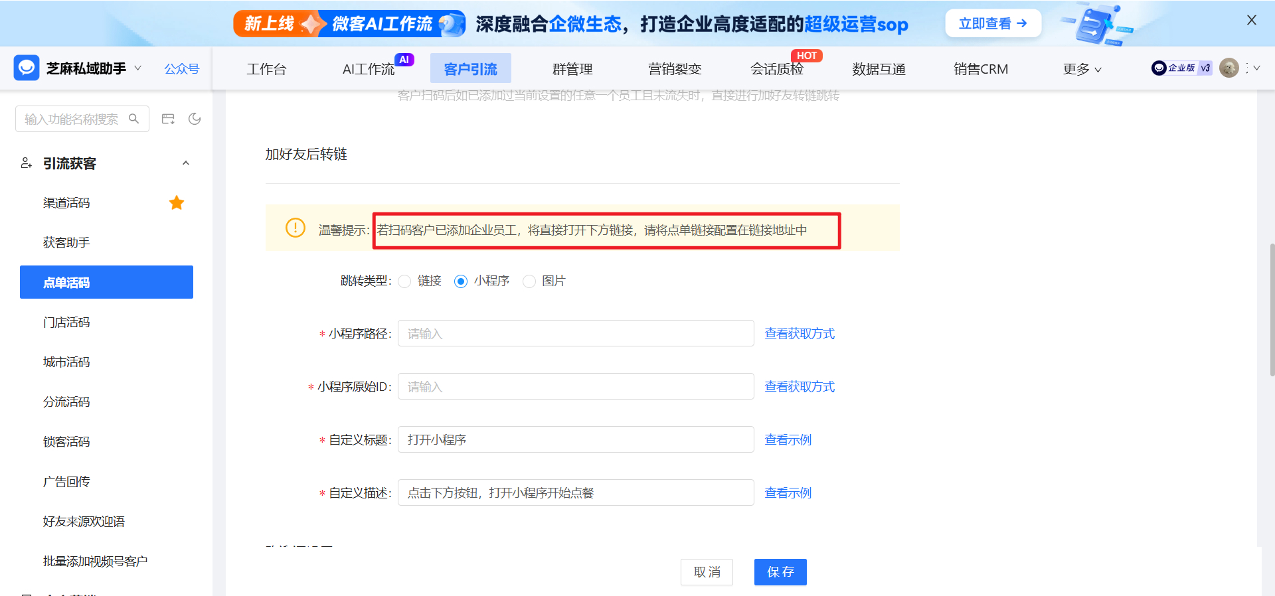Open the 销售CRM menu

click(x=981, y=69)
